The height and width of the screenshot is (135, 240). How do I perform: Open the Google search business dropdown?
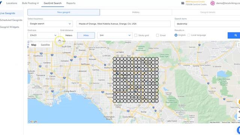coord(50,24)
